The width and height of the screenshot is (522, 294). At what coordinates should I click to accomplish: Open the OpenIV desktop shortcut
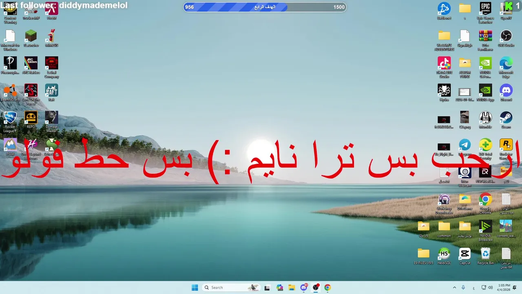pos(506,11)
